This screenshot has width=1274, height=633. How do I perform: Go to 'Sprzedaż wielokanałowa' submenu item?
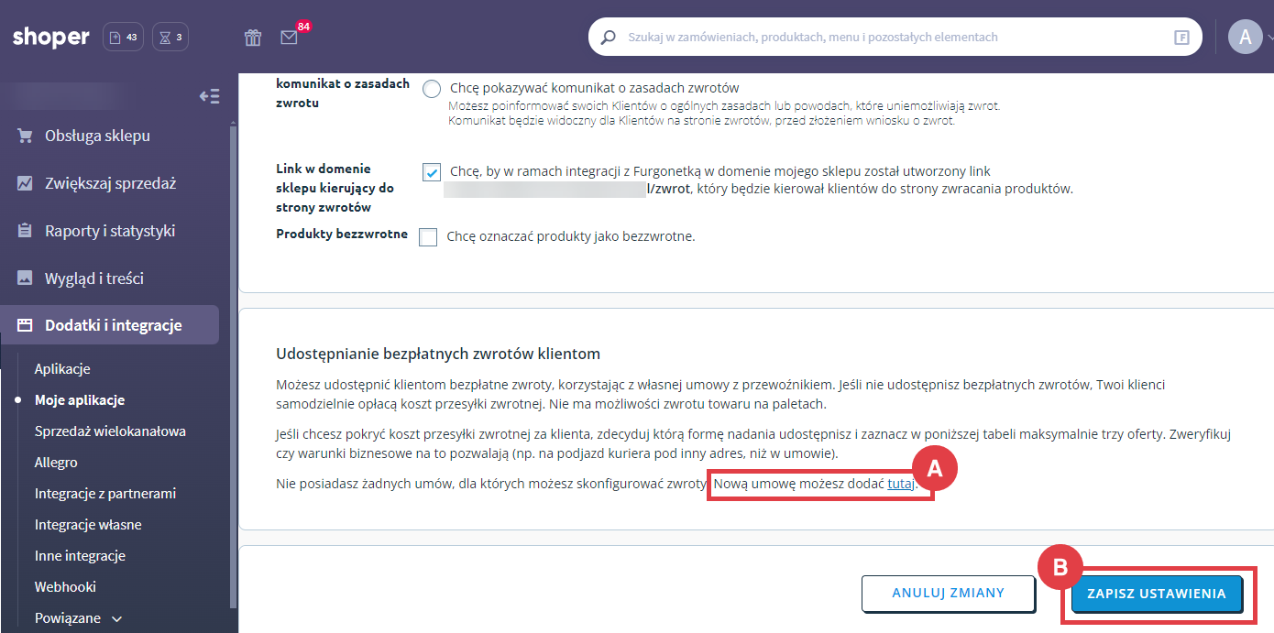coord(110,431)
